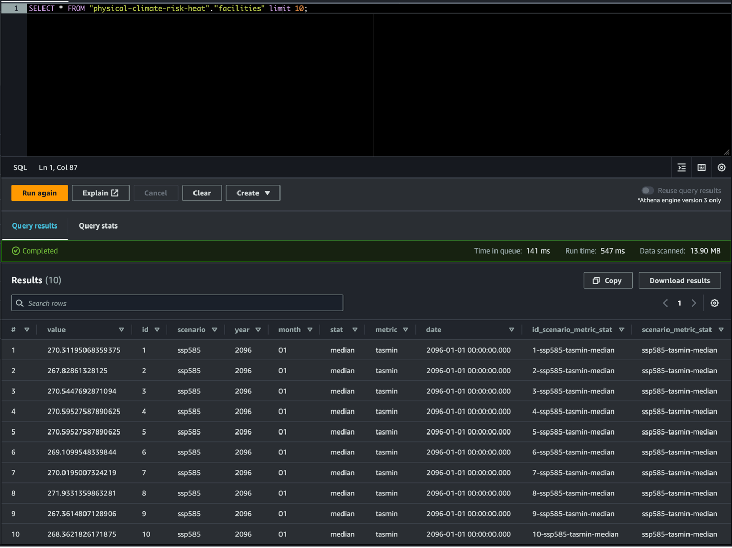The width and height of the screenshot is (732, 548).
Task: Go to next results page arrow
Action: coord(694,303)
